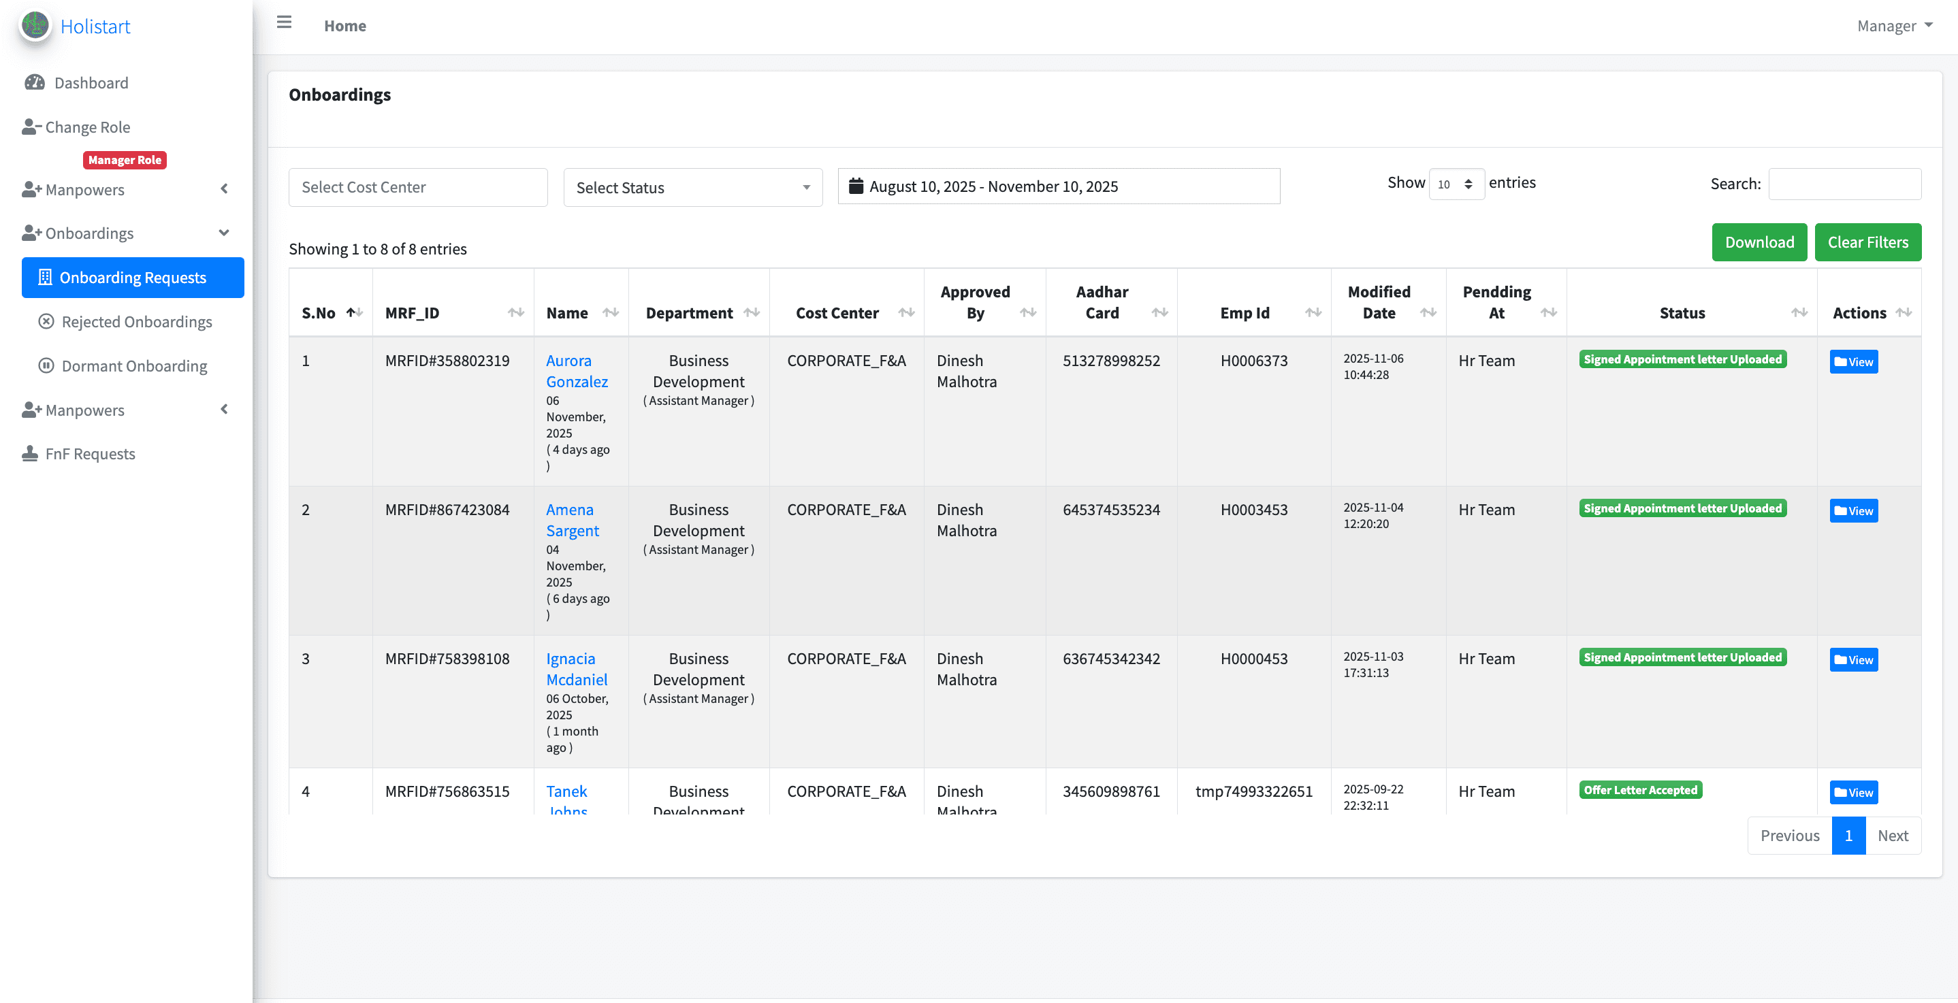This screenshot has height=1003, width=1958.
Task: Open the Manager account menu
Action: click(x=1893, y=25)
